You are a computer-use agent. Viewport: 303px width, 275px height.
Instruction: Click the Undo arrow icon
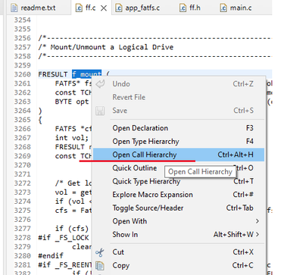(100, 84)
